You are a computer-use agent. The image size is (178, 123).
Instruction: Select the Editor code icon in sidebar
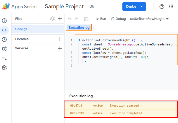(4, 30)
